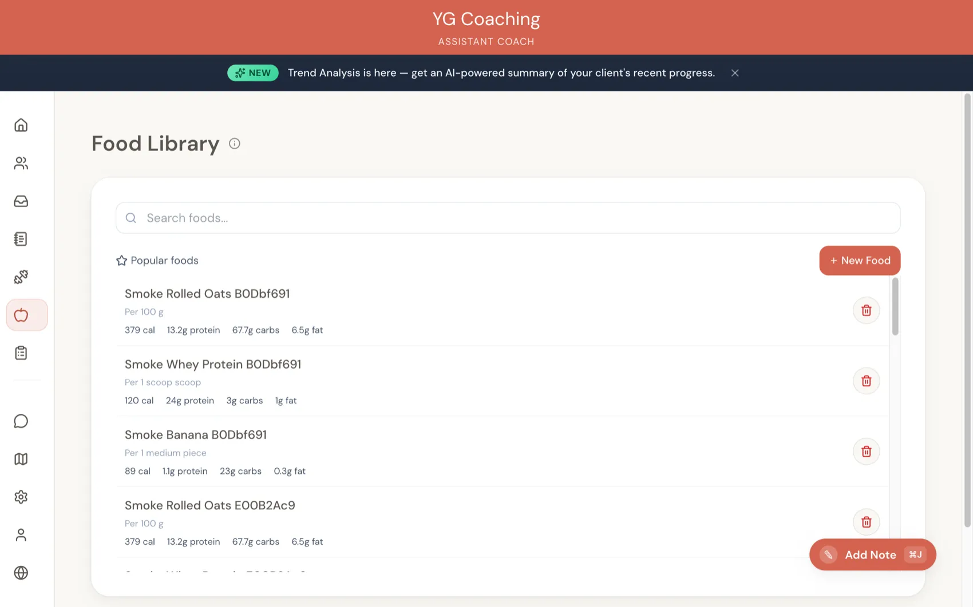
Task: Click '24g protein' on Whey Protein row
Action: tap(190, 401)
